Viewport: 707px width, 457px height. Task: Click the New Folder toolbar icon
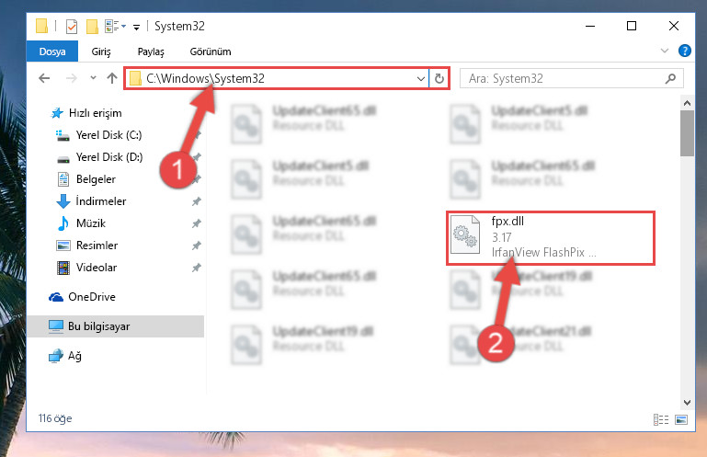click(92, 26)
